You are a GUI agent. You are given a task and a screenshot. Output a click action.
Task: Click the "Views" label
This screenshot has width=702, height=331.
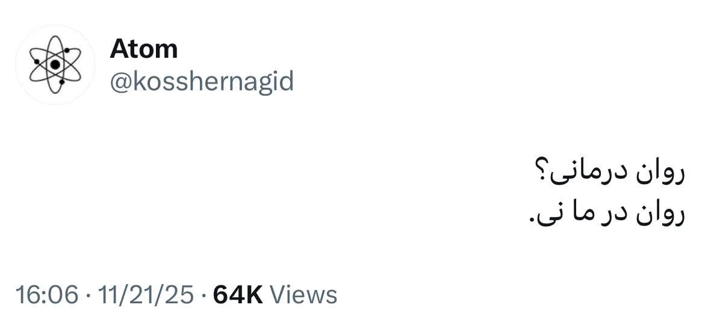(303, 295)
